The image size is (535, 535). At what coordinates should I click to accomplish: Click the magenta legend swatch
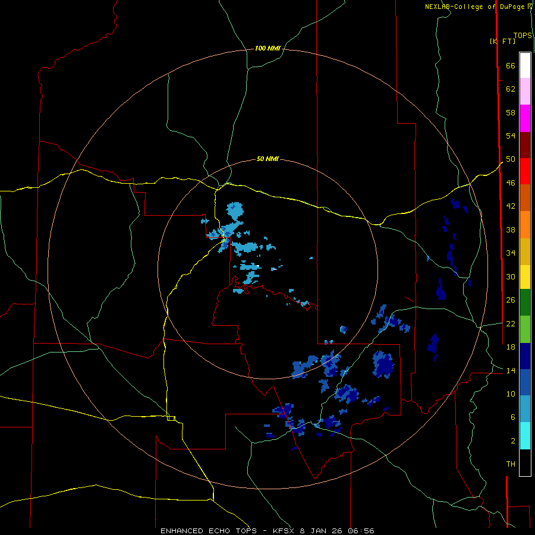coord(525,118)
